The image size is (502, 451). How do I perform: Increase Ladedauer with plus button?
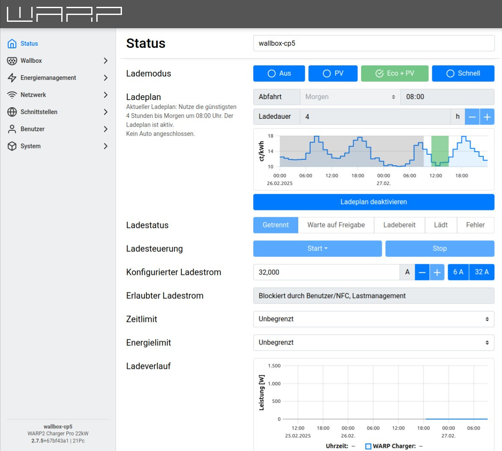pos(487,117)
